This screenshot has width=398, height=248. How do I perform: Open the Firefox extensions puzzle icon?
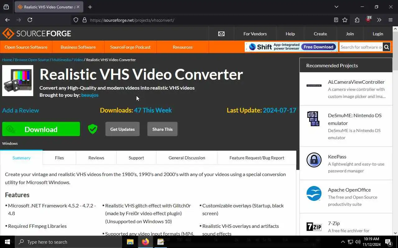tap(357, 20)
